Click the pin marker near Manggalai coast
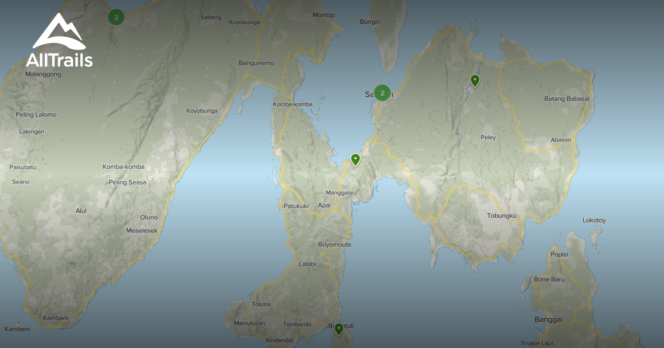664x348 pixels. pyautogui.click(x=356, y=160)
